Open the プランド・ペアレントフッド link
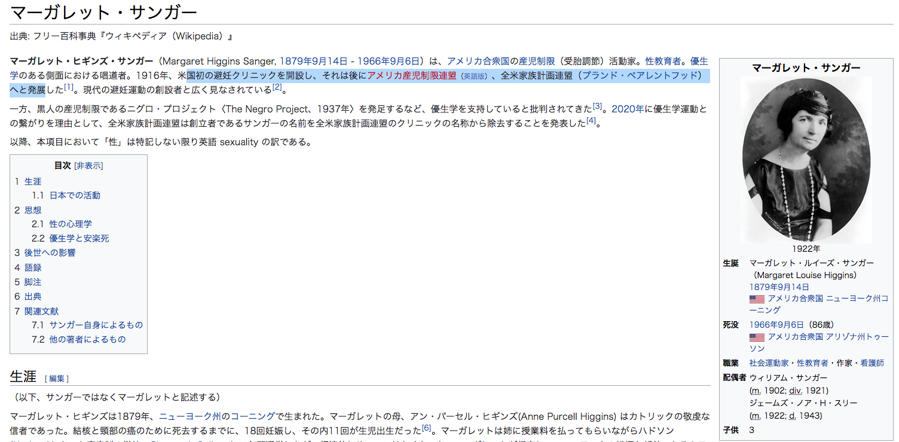Image resolution: width=899 pixels, height=442 pixels. 641,75
